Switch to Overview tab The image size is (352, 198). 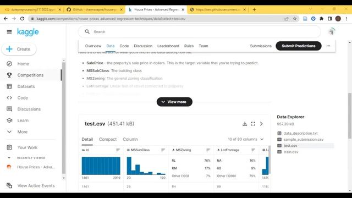[93, 46]
